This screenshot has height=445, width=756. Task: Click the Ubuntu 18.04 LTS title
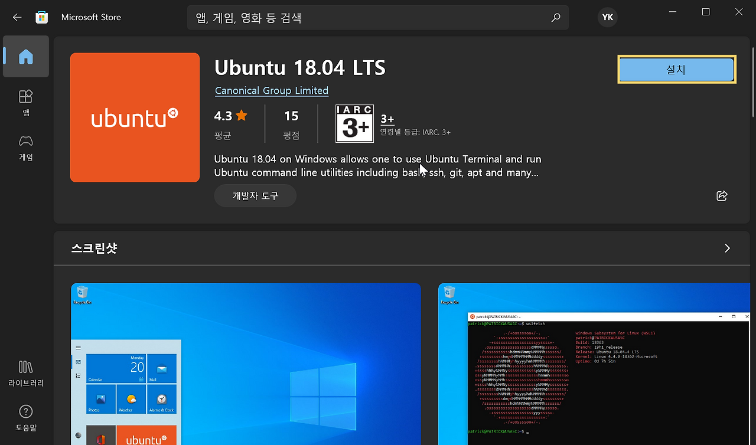(x=300, y=68)
